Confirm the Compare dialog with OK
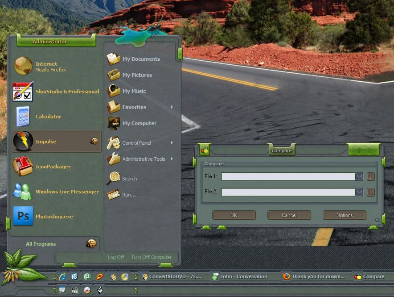Image resolution: width=394 pixels, height=297 pixels. coord(234,215)
